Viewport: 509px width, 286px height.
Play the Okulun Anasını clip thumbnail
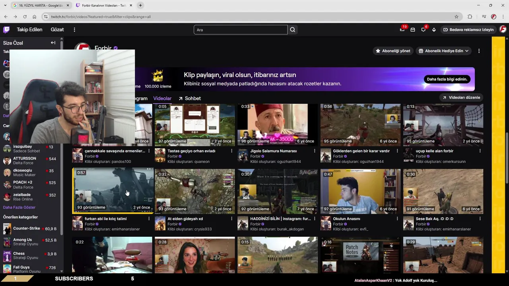coord(360,191)
